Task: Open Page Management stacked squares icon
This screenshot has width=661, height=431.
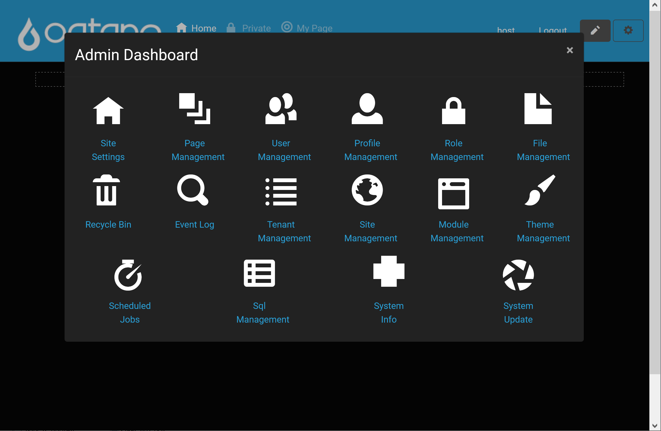Action: tap(194, 108)
